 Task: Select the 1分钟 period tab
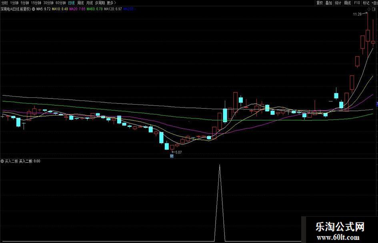pos(14,3)
